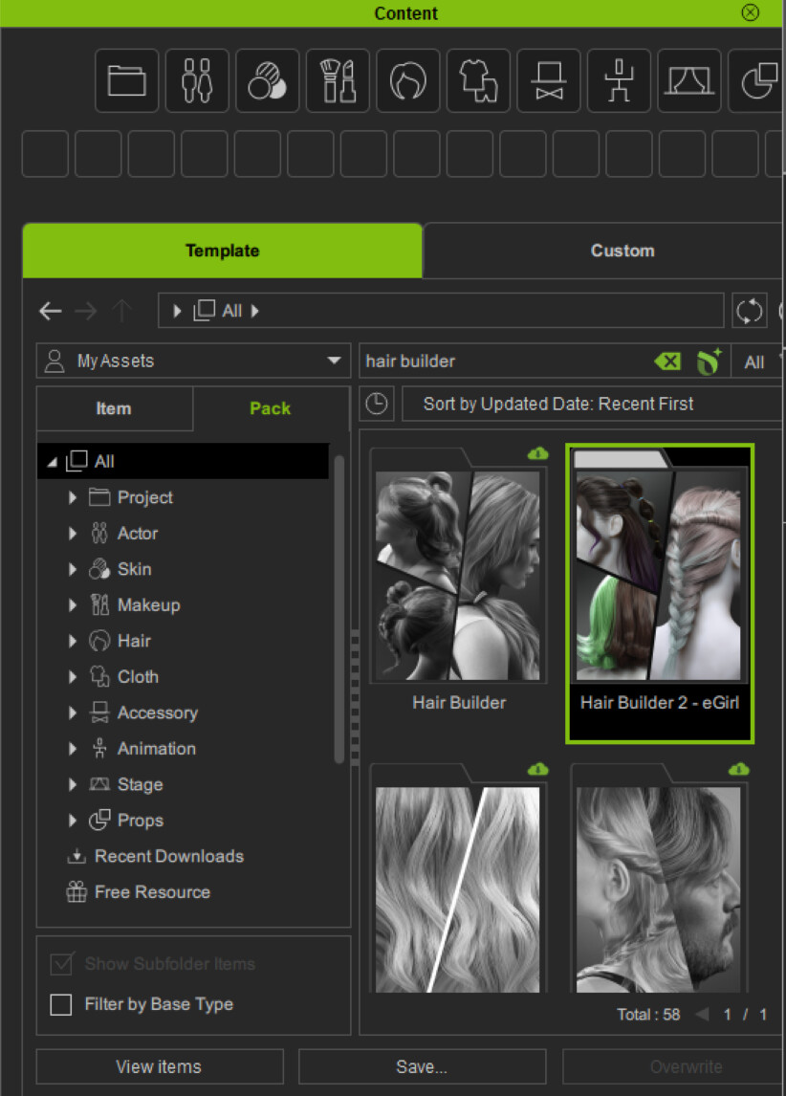Select the Animation category toolbar icon
This screenshot has height=1096, width=786.
pos(619,80)
